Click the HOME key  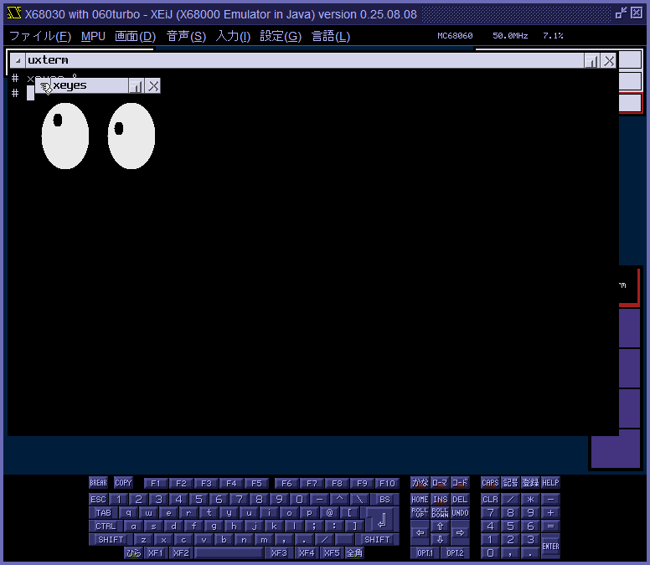tap(420, 499)
